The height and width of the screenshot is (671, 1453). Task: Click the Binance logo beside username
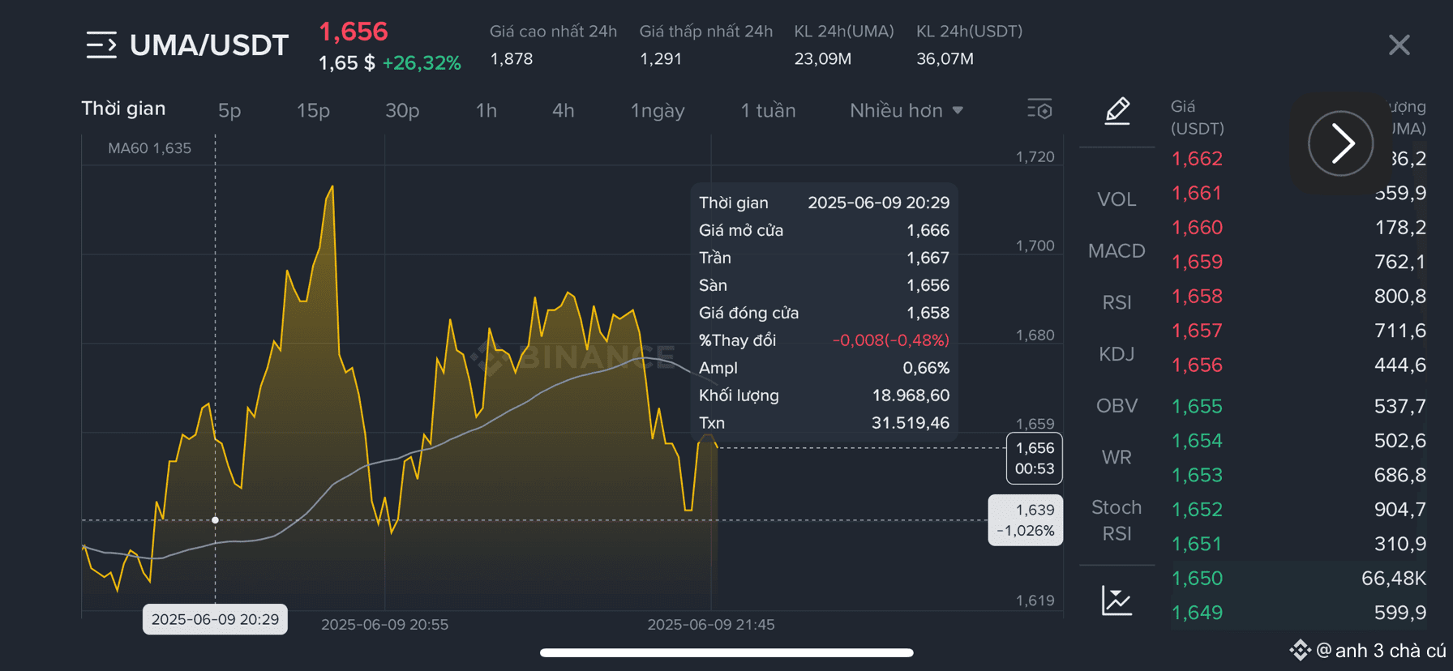(1300, 650)
